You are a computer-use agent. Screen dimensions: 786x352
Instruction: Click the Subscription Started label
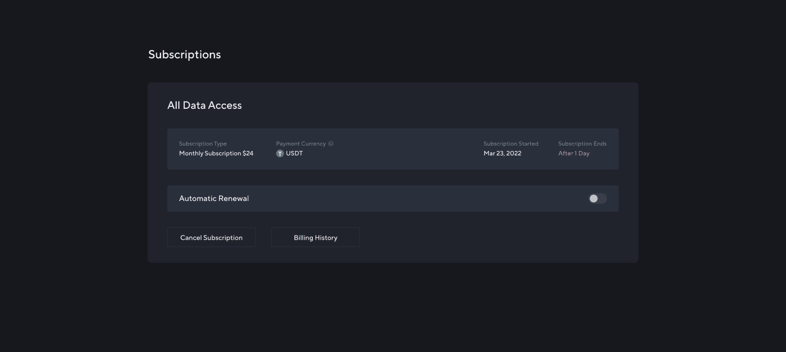(511, 144)
